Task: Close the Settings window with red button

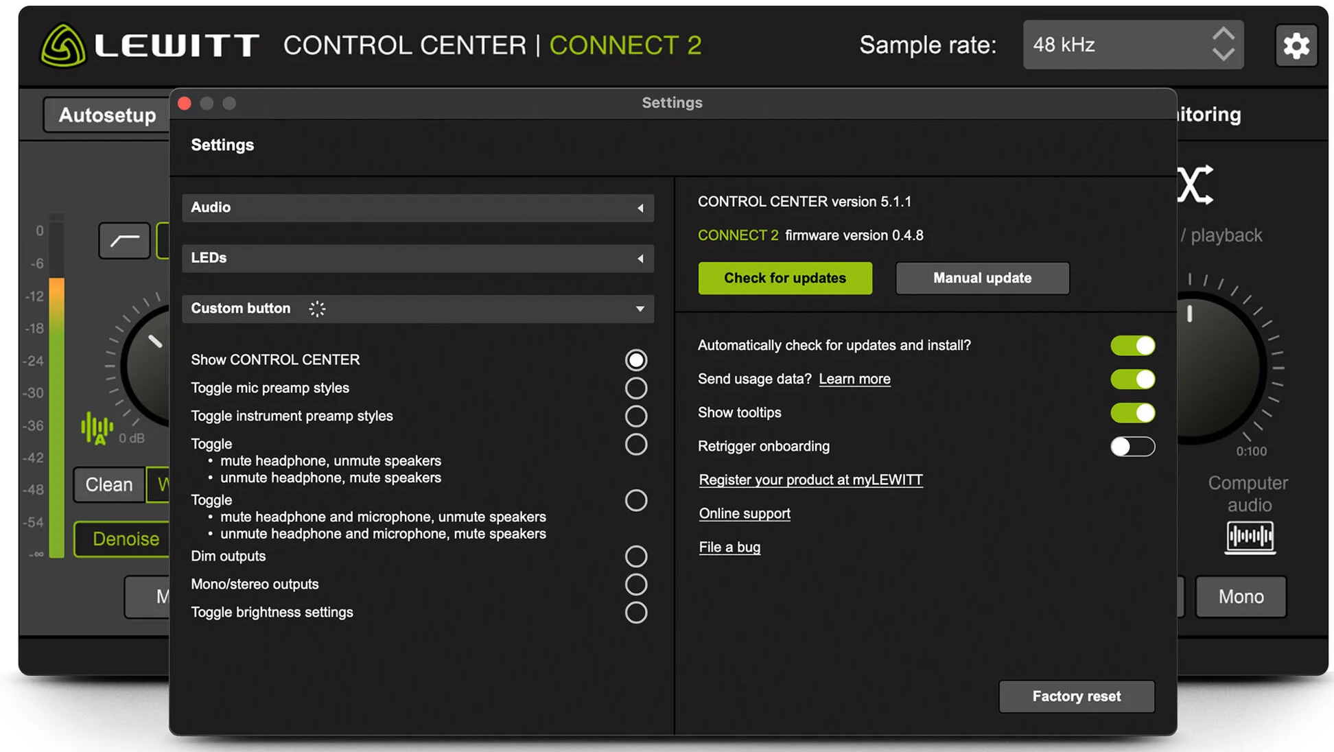Action: tap(185, 103)
